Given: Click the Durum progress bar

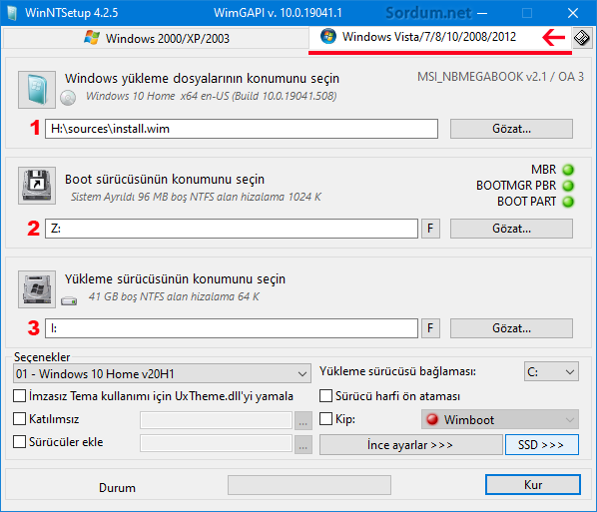Looking at the screenshot, I should 309,485.
